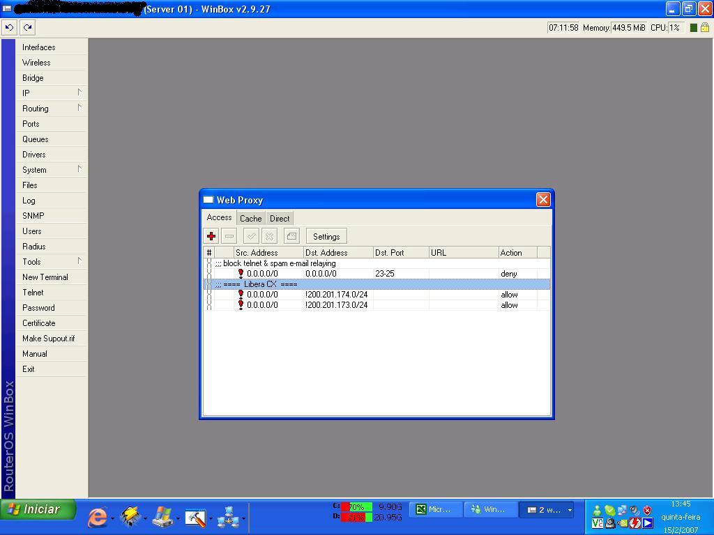The image size is (714, 535).
Task: Expand the Tools submenu arrow
Action: (x=79, y=261)
